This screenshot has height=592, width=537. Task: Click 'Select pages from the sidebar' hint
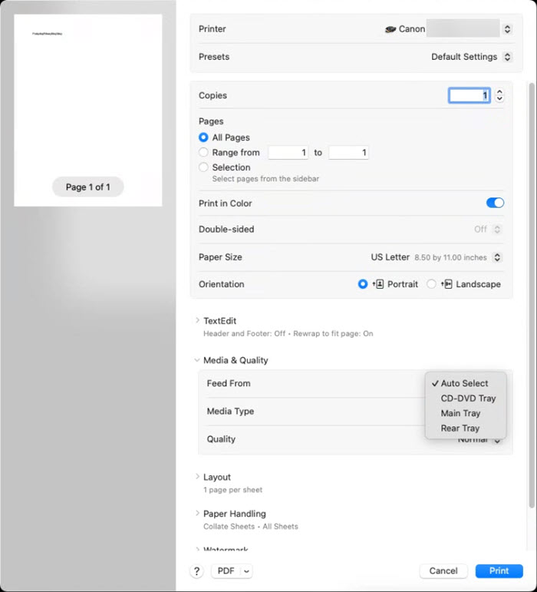(x=265, y=179)
